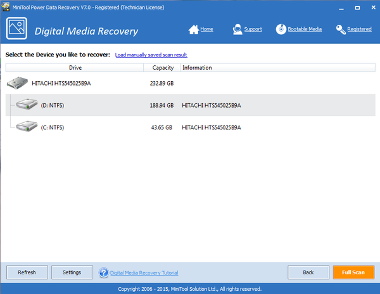Click the Information column header
This screenshot has width=380, height=294.
coord(278,68)
